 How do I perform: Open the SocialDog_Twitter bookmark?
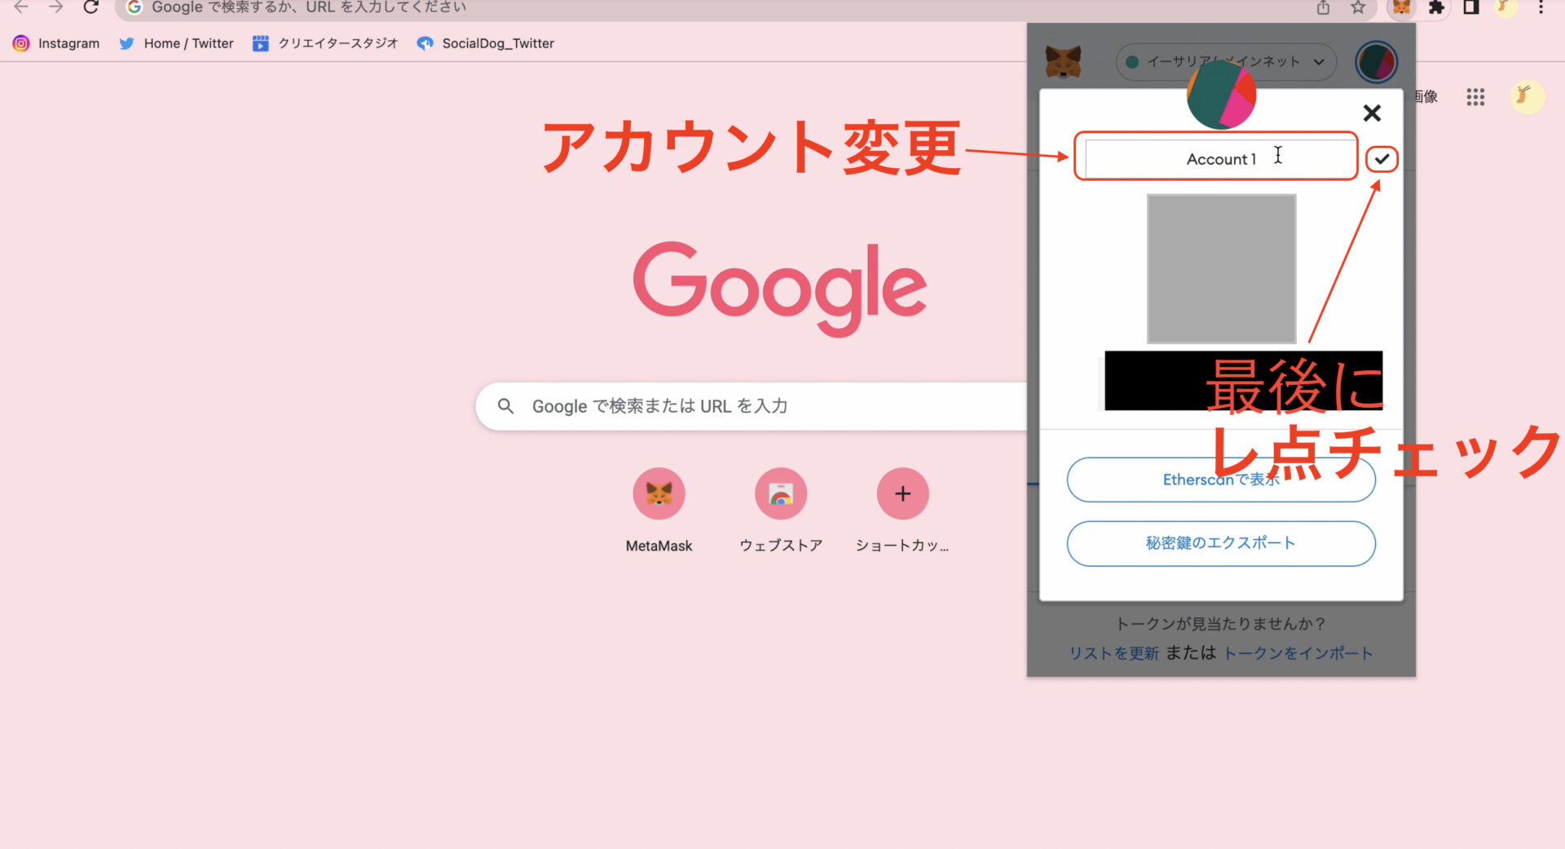(486, 43)
